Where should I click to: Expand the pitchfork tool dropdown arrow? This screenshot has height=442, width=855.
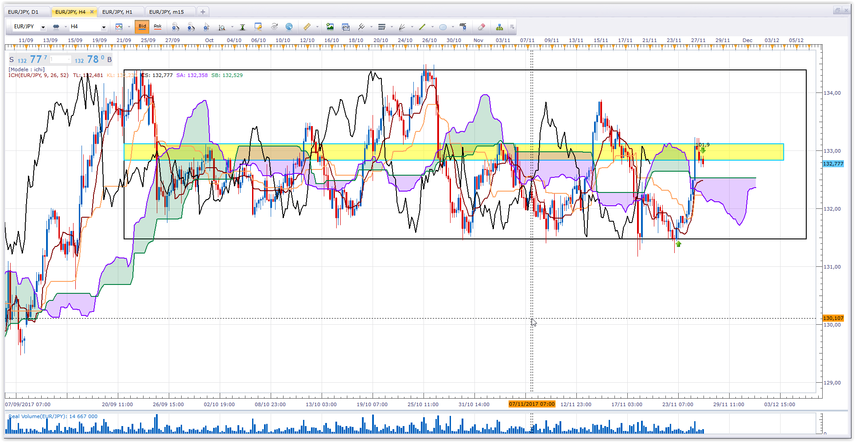click(371, 27)
